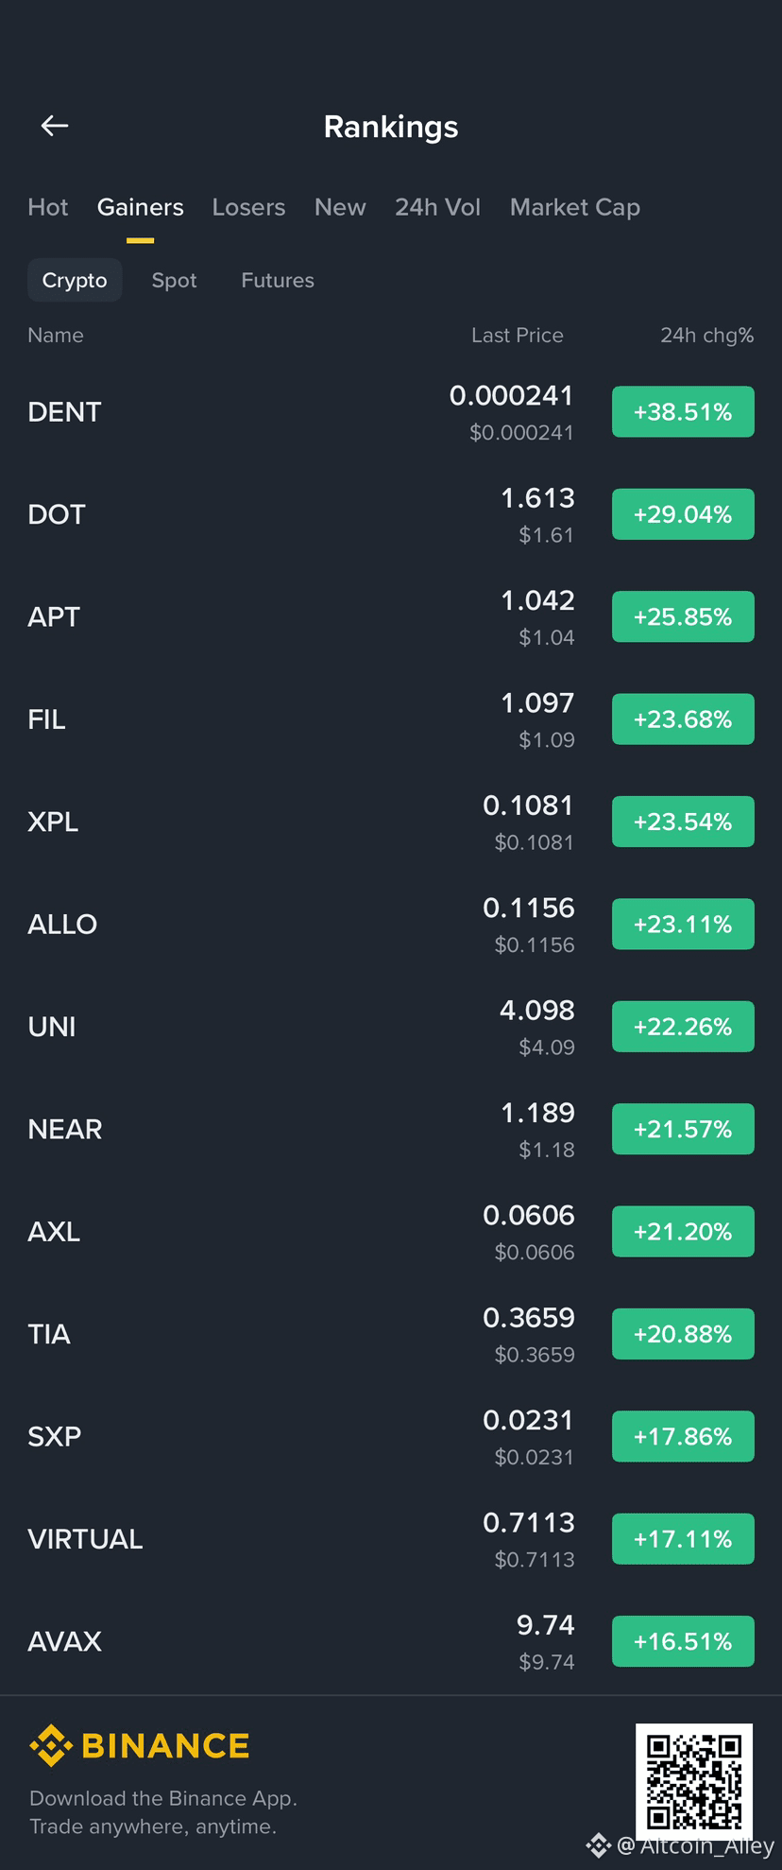Open the AVAX listing

tap(391, 1641)
